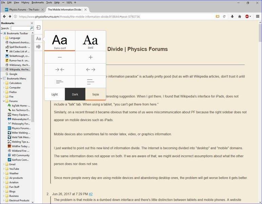Collapse the Forums folder
The height and width of the screenshot is (204, 262).
[4, 101]
